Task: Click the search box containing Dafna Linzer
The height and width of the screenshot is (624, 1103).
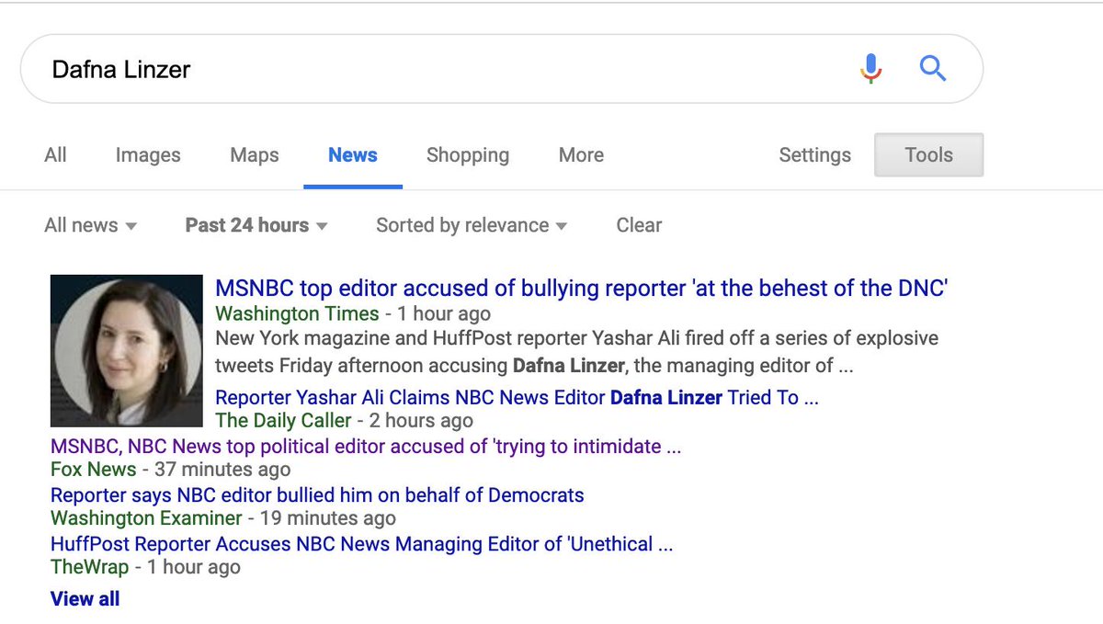Action: [x=501, y=69]
